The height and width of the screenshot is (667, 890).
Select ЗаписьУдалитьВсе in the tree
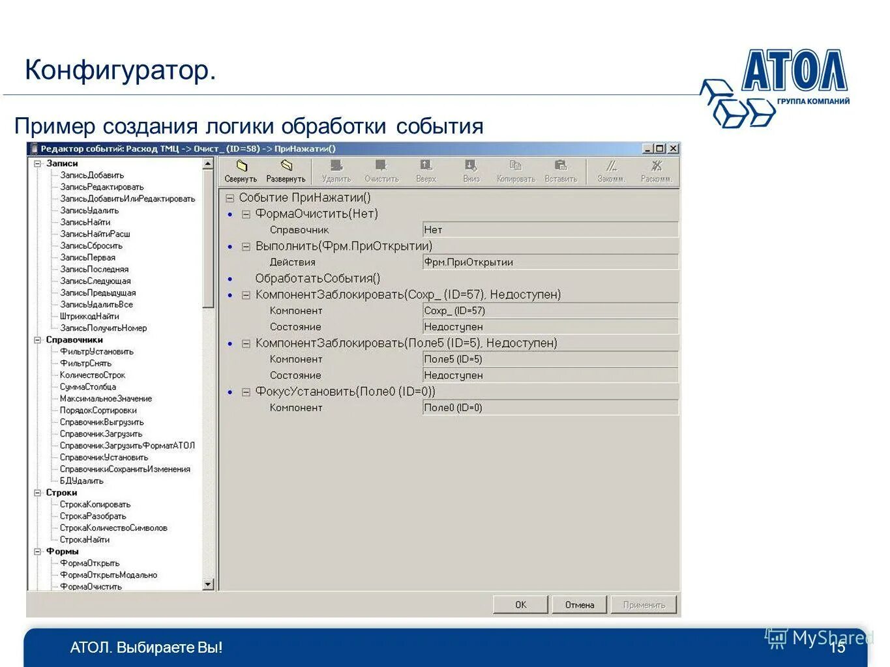(x=96, y=304)
